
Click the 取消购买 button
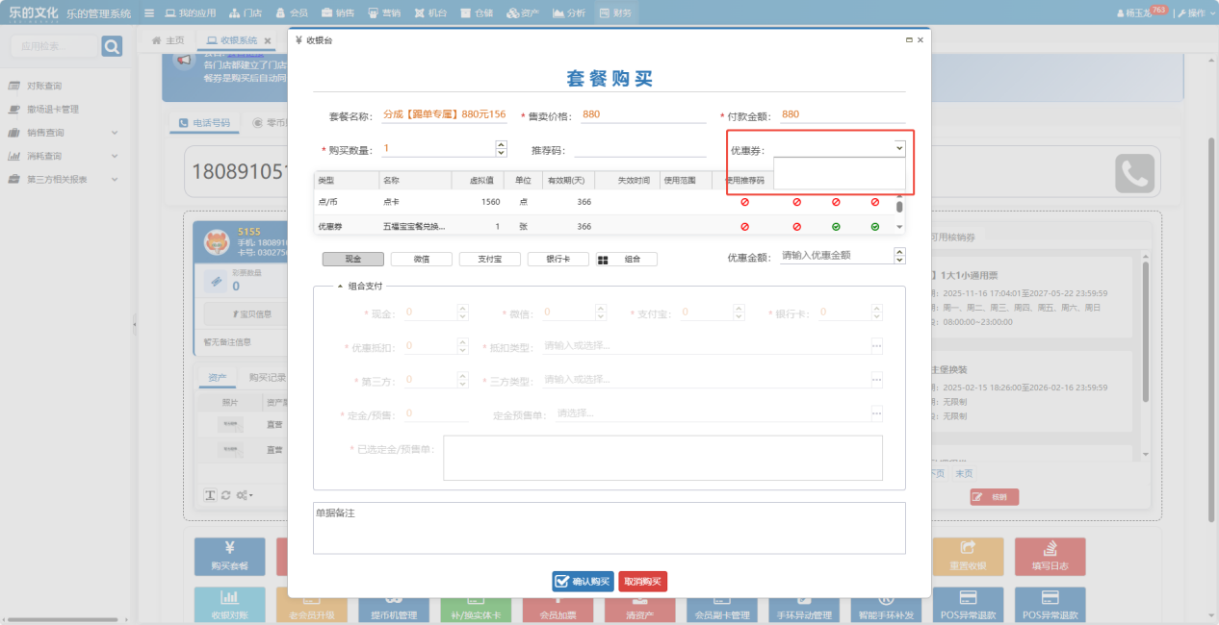click(642, 582)
